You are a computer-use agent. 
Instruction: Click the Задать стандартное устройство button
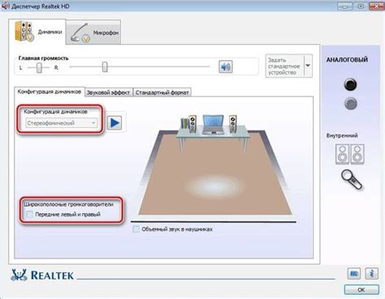[x=285, y=66]
